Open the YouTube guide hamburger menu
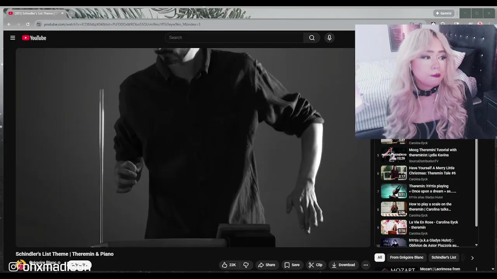 pyautogui.click(x=13, y=38)
